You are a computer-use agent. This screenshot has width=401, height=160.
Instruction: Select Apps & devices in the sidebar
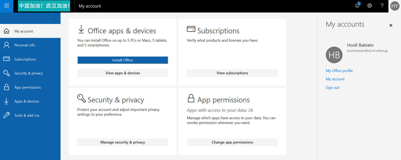click(x=30, y=101)
